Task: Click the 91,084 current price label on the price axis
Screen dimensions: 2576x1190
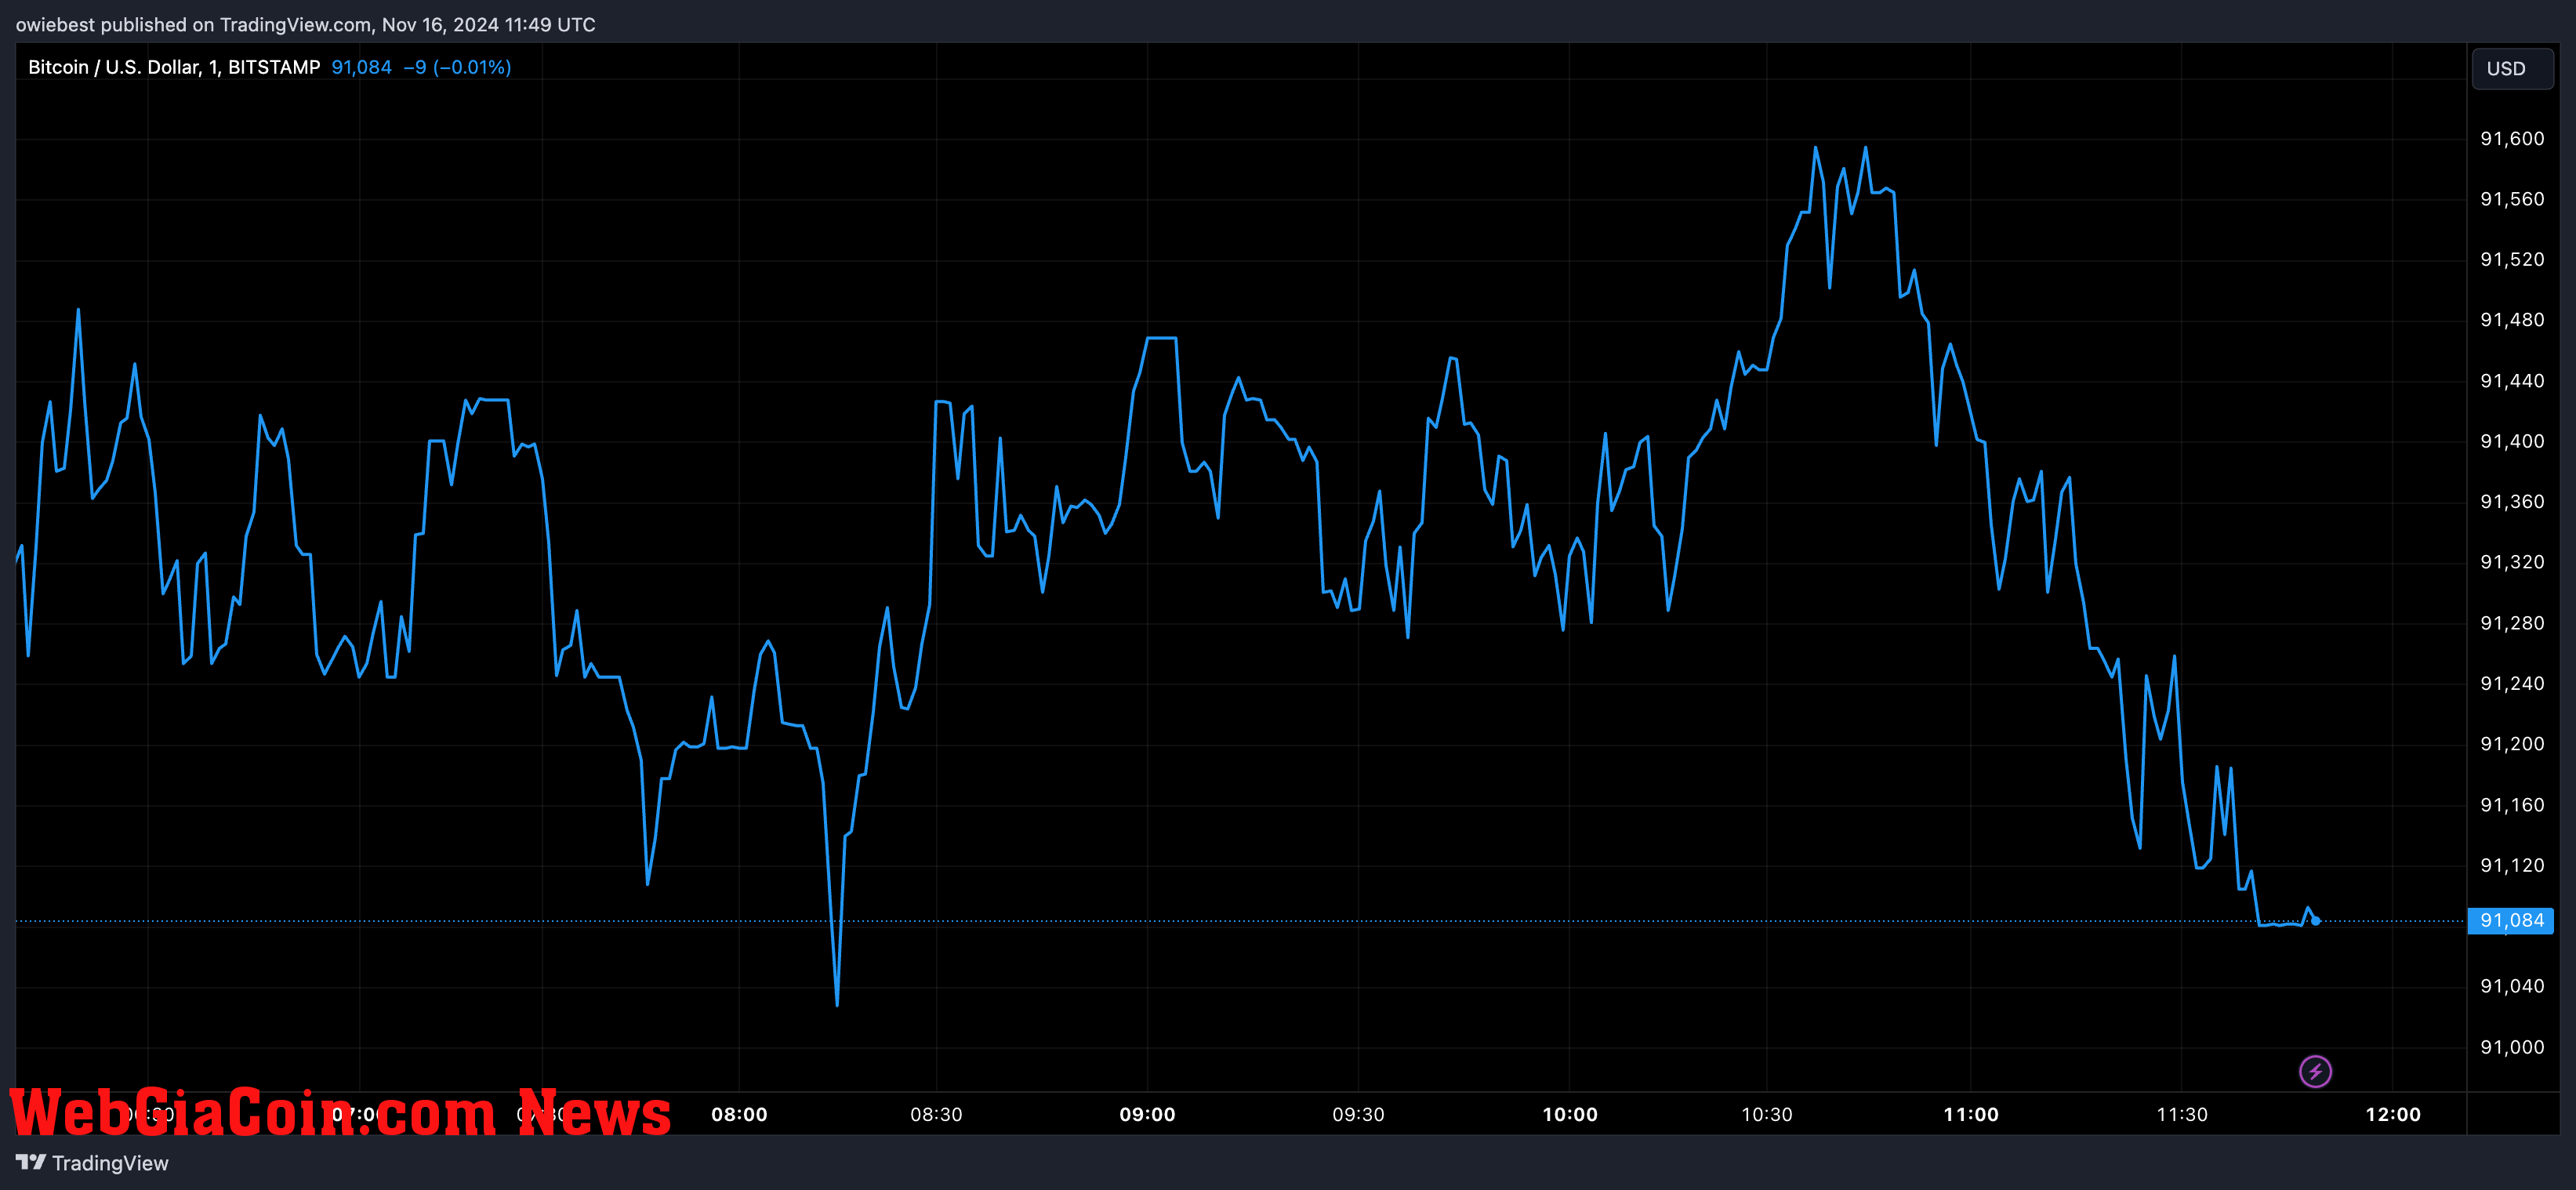Action: [x=2510, y=920]
